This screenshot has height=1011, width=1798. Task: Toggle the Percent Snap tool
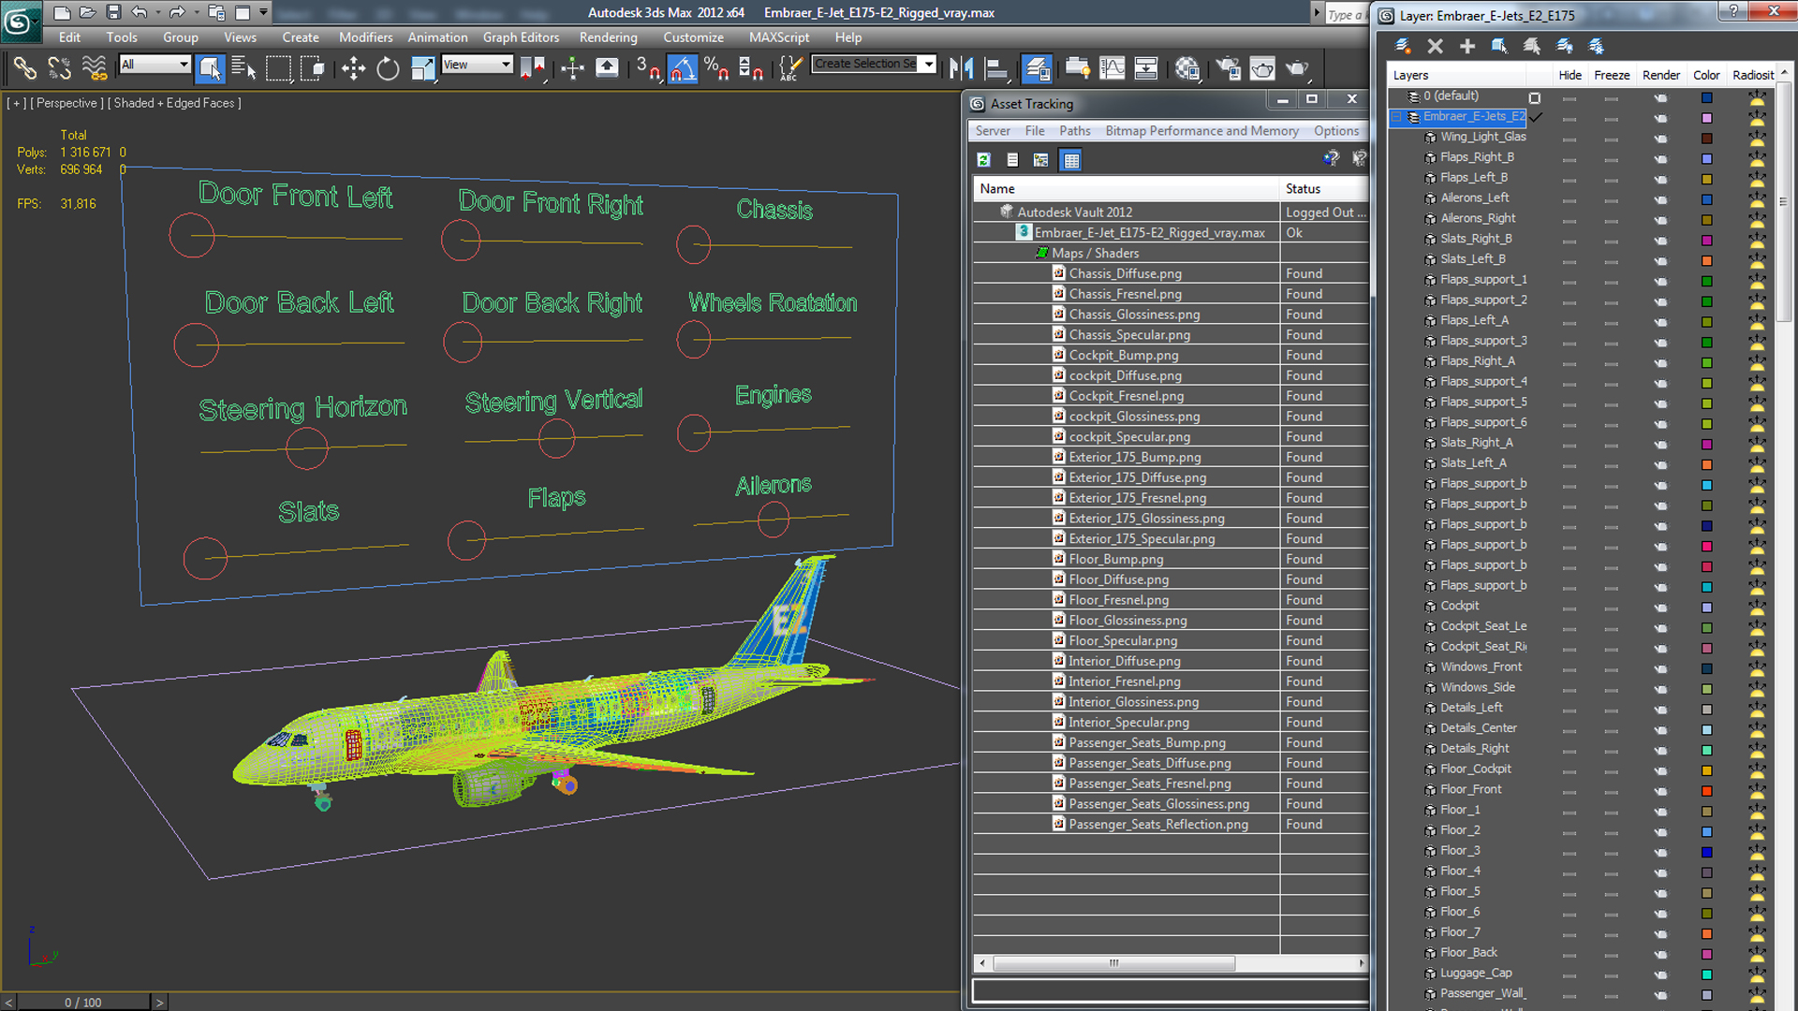click(716, 68)
